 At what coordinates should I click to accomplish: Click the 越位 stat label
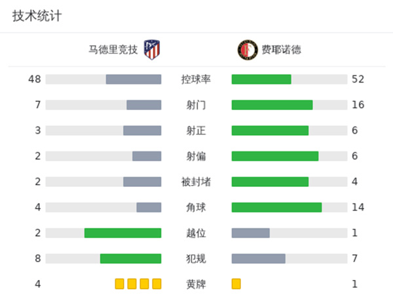point(196,233)
